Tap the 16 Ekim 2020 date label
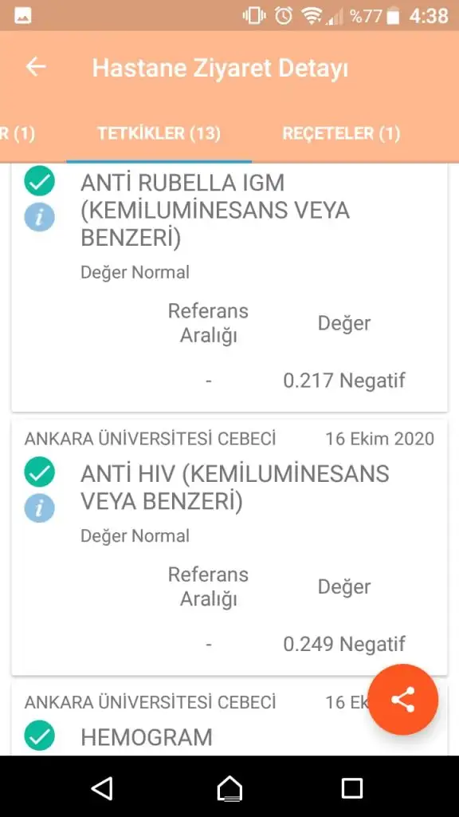This screenshot has height=817, width=459. (380, 439)
